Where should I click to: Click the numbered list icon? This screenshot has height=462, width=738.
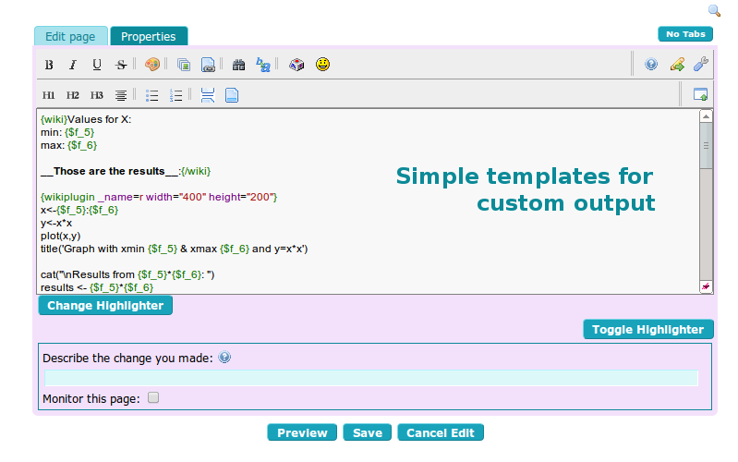click(x=176, y=95)
